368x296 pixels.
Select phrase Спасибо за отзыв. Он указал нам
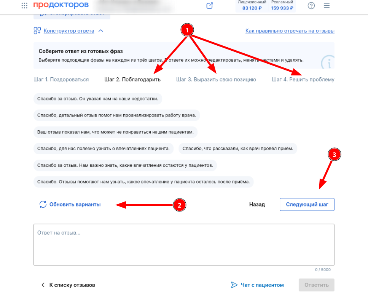tap(98, 99)
